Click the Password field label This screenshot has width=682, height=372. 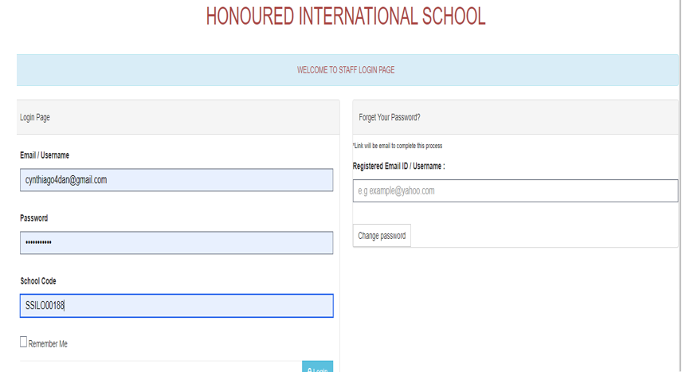coord(34,218)
